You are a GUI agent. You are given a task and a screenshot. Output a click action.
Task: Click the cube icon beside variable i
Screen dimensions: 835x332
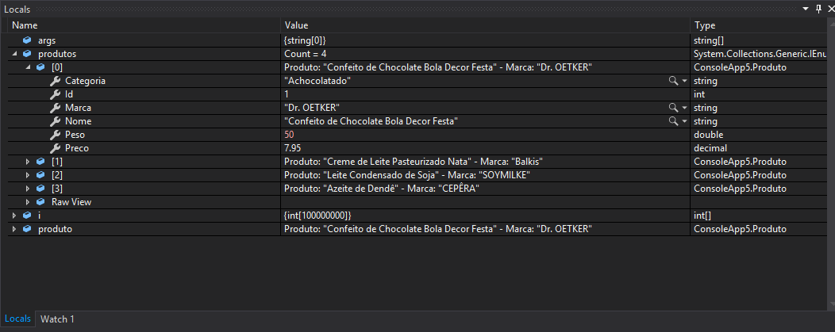[27, 216]
